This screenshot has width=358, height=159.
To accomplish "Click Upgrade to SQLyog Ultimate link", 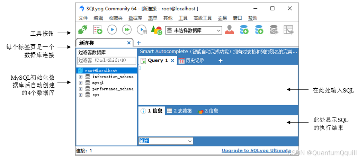I will 256,151.
